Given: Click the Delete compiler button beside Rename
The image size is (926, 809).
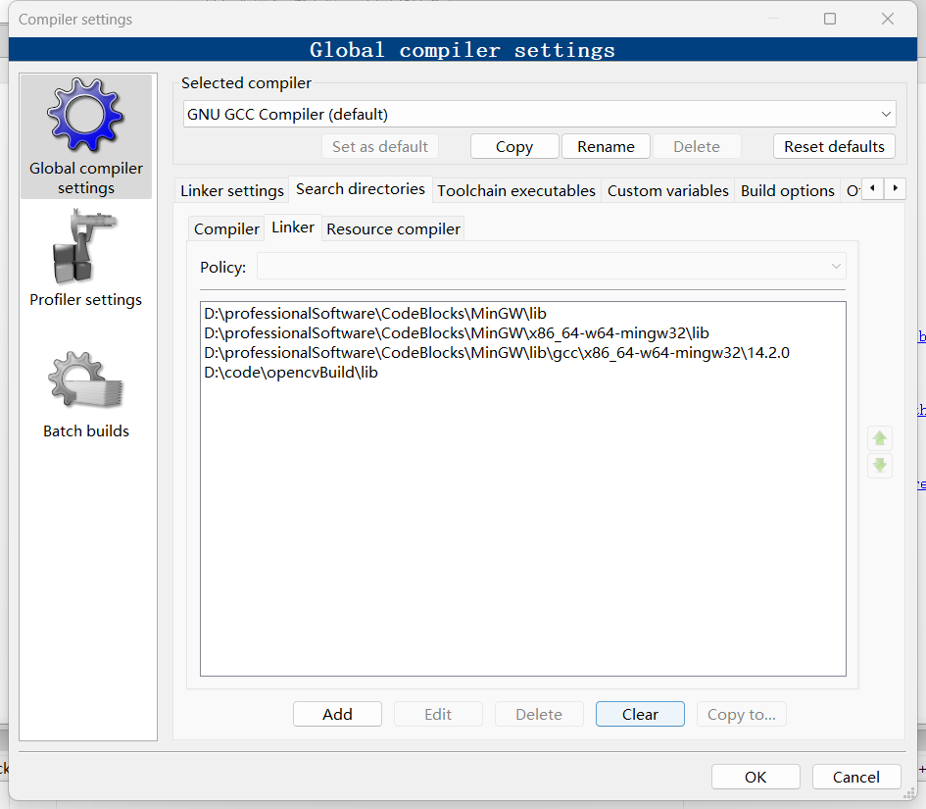Looking at the screenshot, I should click(x=697, y=146).
